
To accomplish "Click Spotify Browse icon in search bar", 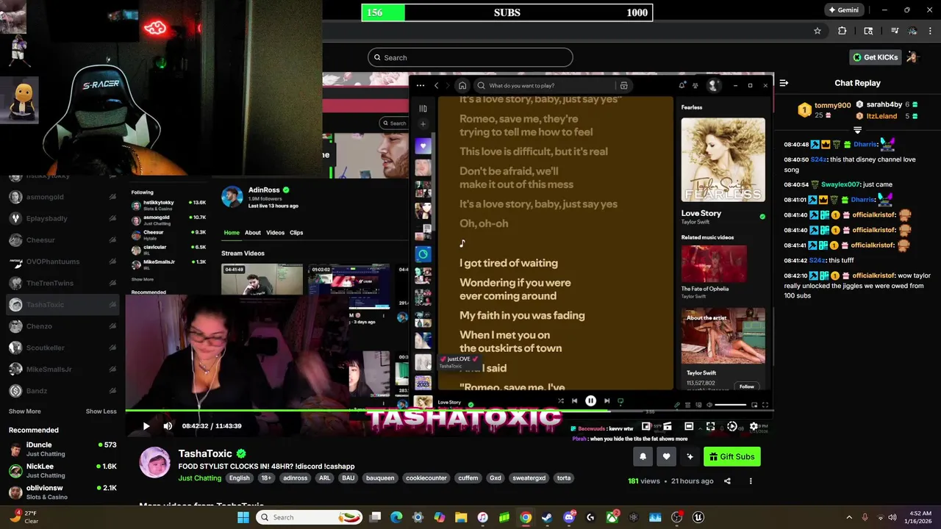I will [x=623, y=85].
